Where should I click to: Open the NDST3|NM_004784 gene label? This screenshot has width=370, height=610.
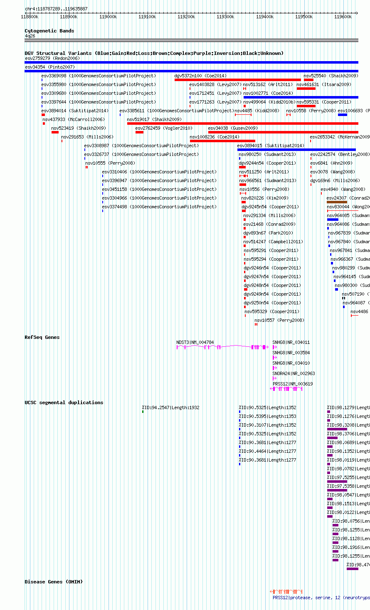(195, 342)
